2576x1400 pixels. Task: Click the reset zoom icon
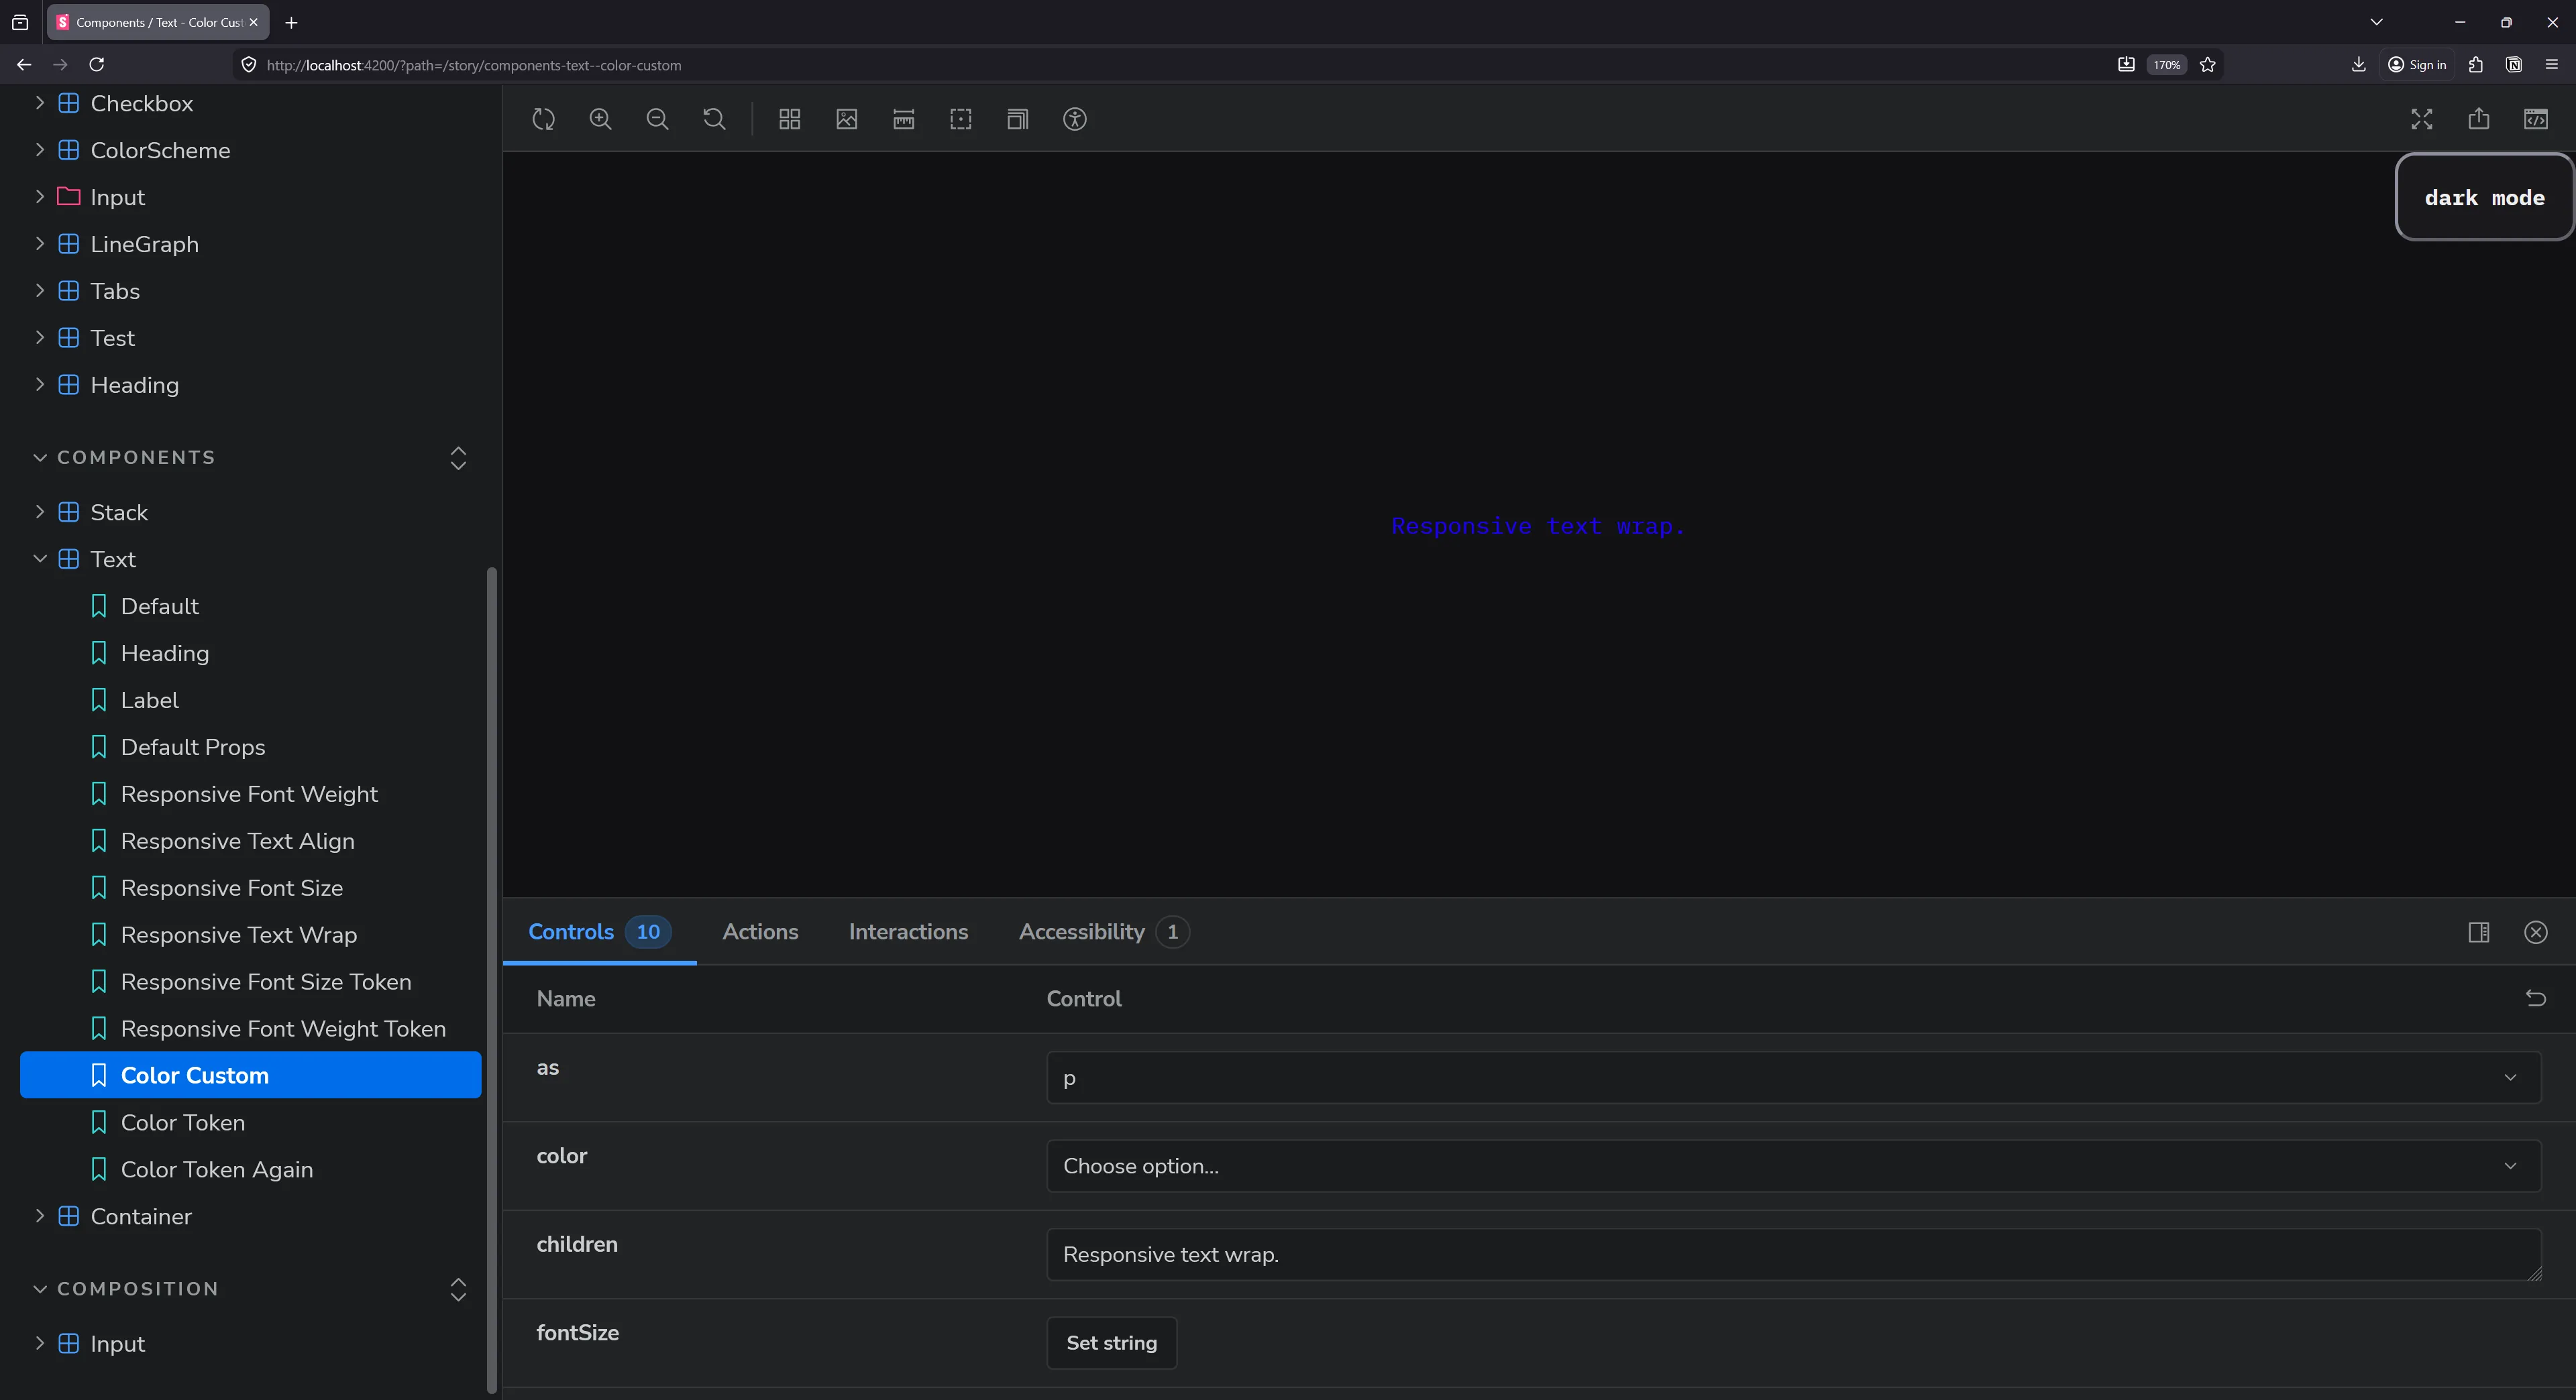[x=714, y=119]
